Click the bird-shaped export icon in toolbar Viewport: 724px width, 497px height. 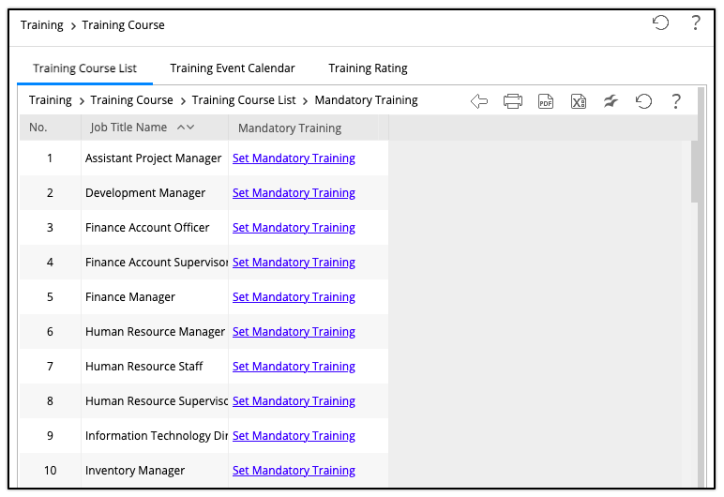611,100
